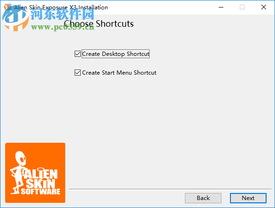Click the Create Desktop Shortcut label text

[116, 54]
